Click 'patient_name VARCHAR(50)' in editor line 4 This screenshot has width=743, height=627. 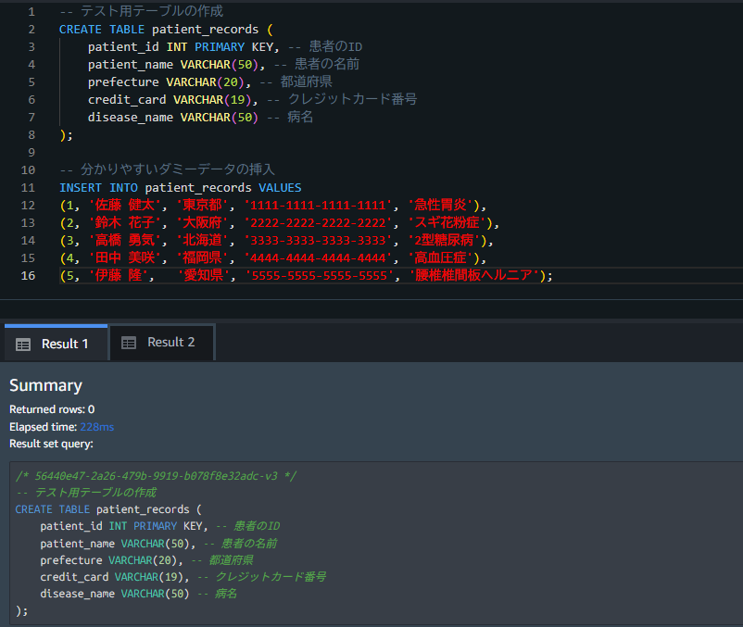(x=173, y=65)
